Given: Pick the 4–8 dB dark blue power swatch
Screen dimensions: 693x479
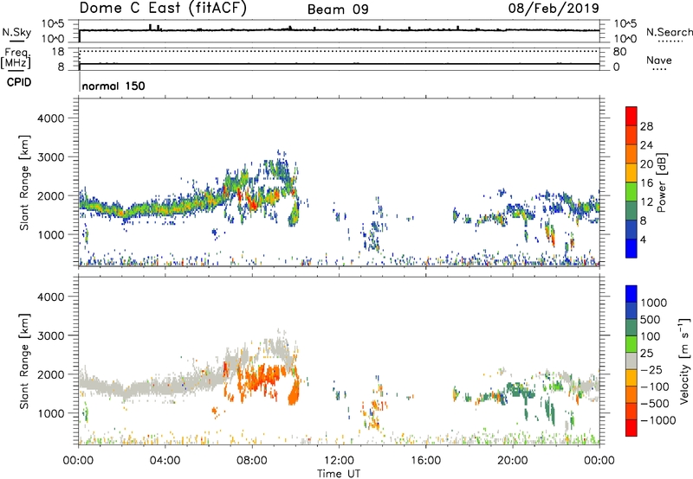Looking at the screenshot, I should [631, 230].
